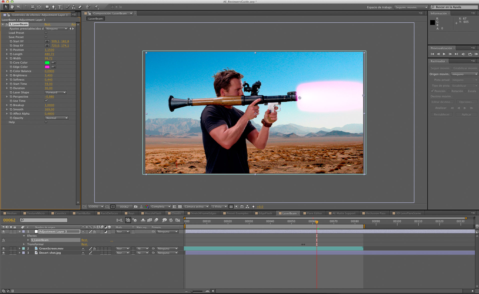Select the Hand tool

[x=12, y=7]
